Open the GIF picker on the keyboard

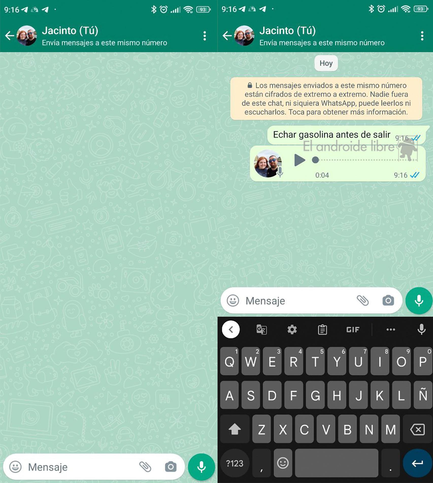coord(352,329)
